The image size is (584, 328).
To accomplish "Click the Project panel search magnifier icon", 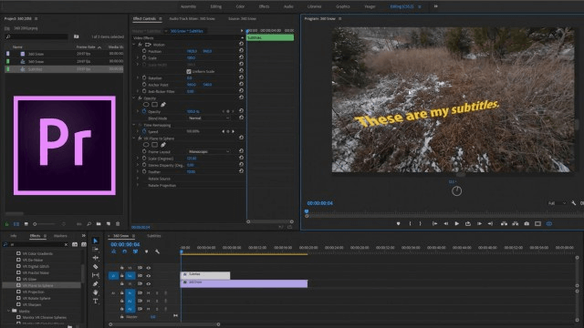I will (8, 36).
